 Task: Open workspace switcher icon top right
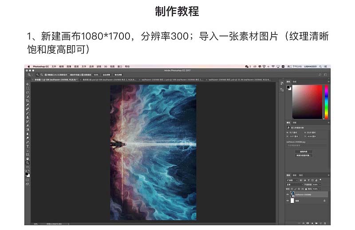click(x=325, y=74)
